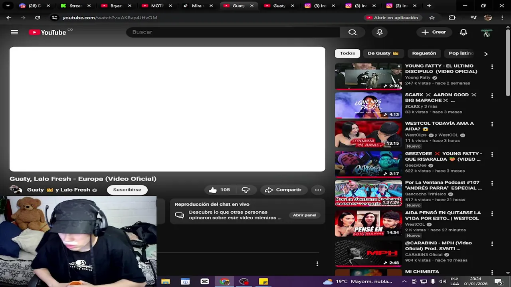The width and height of the screenshot is (511, 287).
Task: Subscribe to the Guaty channel
Action: click(x=127, y=190)
